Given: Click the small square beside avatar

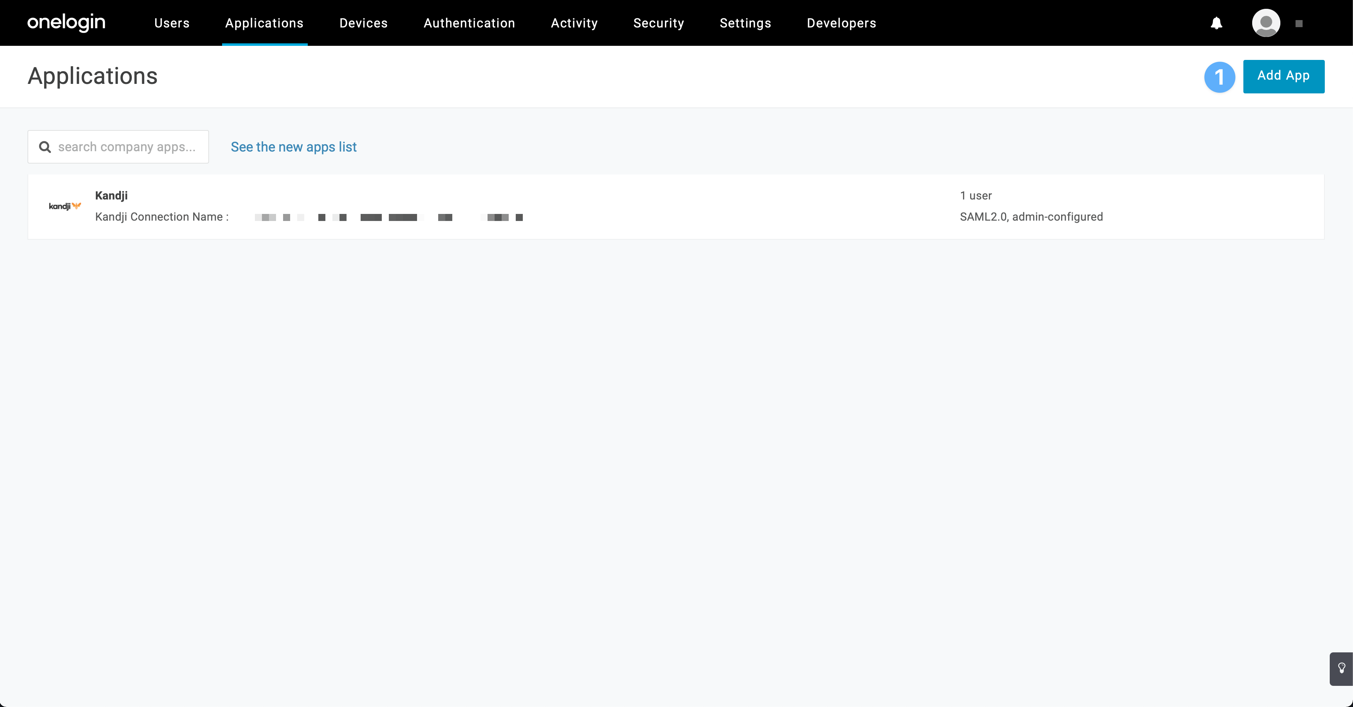Looking at the screenshot, I should click(x=1299, y=24).
